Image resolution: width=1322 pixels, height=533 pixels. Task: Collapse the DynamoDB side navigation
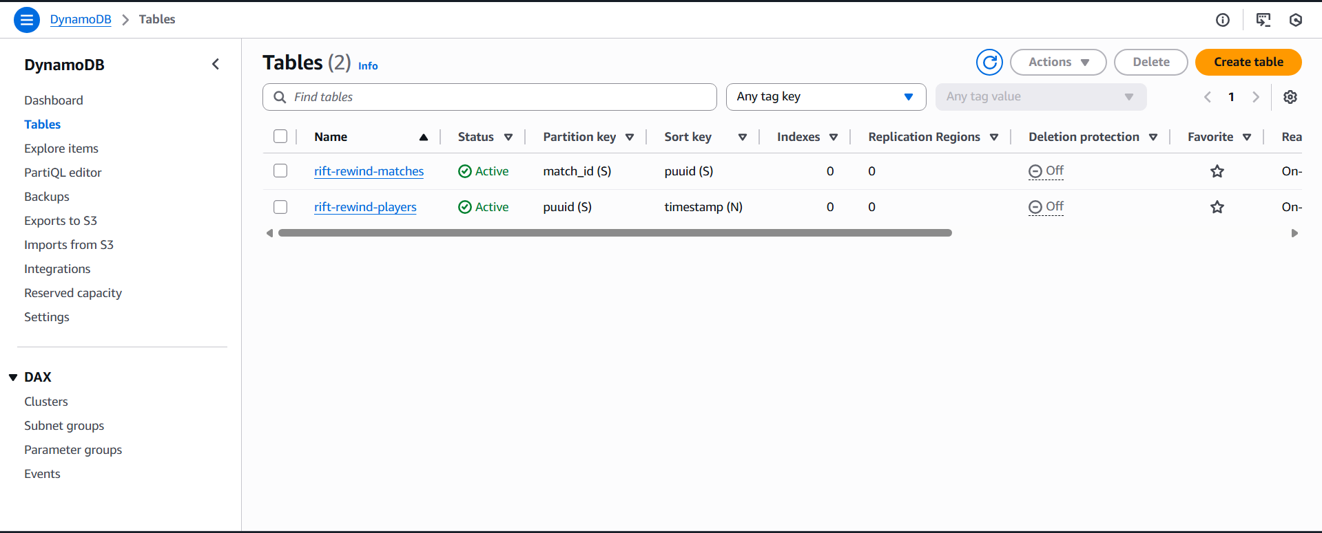[x=216, y=64]
